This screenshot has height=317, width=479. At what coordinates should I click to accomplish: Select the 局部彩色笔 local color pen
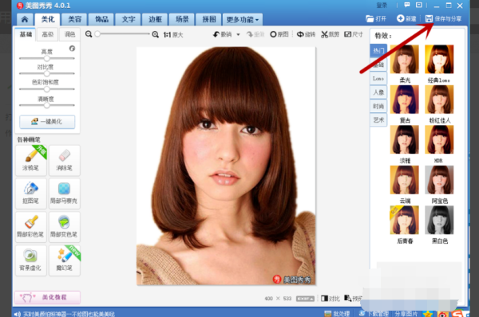click(x=31, y=227)
